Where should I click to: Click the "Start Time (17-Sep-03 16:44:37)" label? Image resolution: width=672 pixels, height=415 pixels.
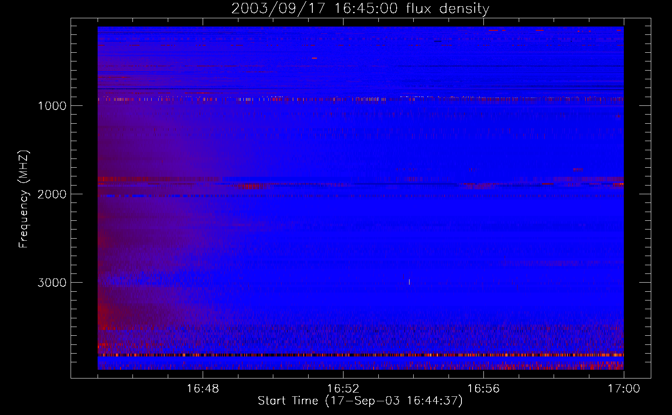pos(360,401)
